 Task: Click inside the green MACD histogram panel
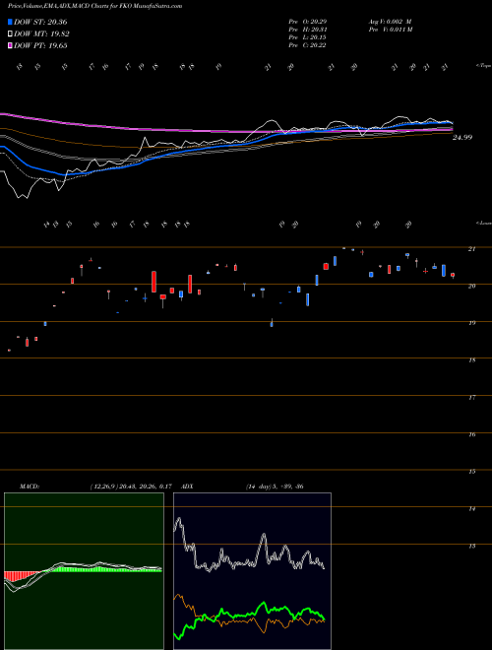point(84,571)
